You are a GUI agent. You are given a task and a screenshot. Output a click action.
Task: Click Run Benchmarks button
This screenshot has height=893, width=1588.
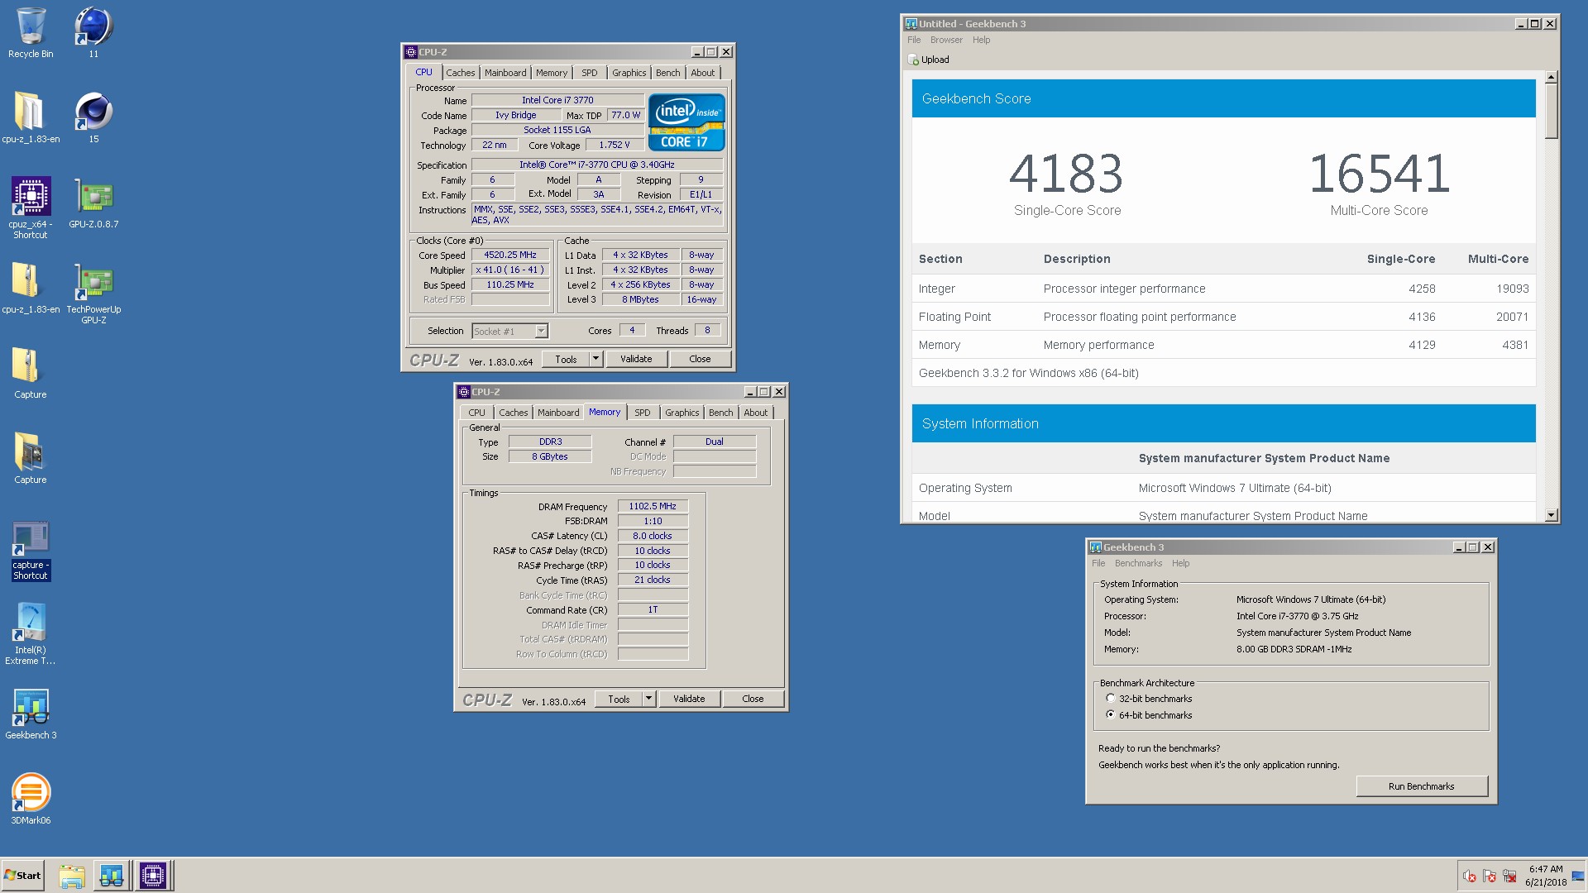[1422, 786]
